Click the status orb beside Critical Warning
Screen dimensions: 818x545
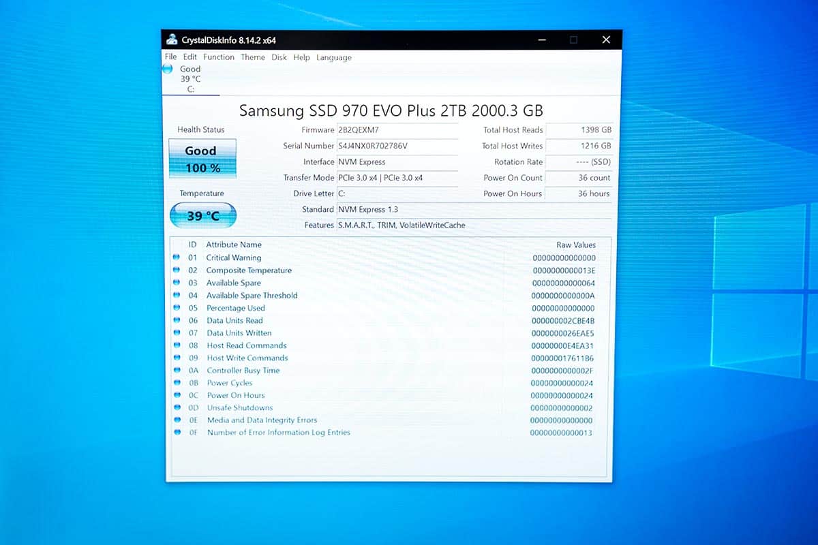[x=177, y=258]
